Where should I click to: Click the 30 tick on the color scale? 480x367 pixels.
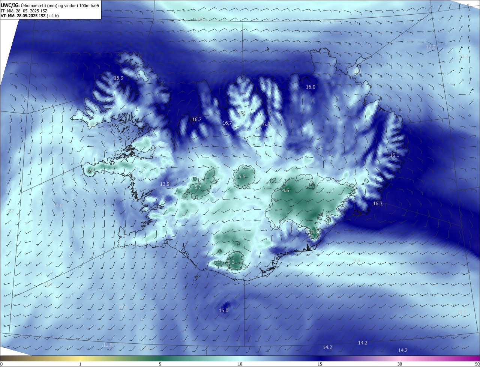[400, 364]
